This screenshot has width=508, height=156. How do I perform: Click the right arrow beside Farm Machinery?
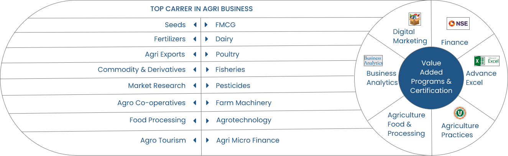point(207,103)
